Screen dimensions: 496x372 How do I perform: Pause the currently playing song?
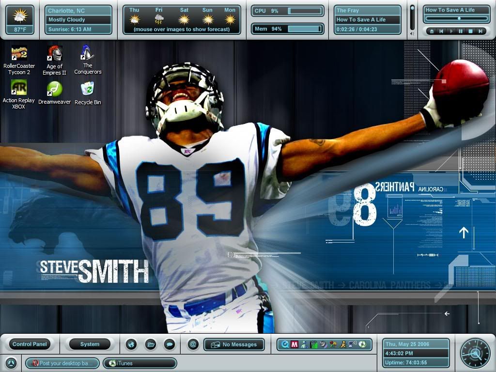pyautogui.click(x=460, y=31)
